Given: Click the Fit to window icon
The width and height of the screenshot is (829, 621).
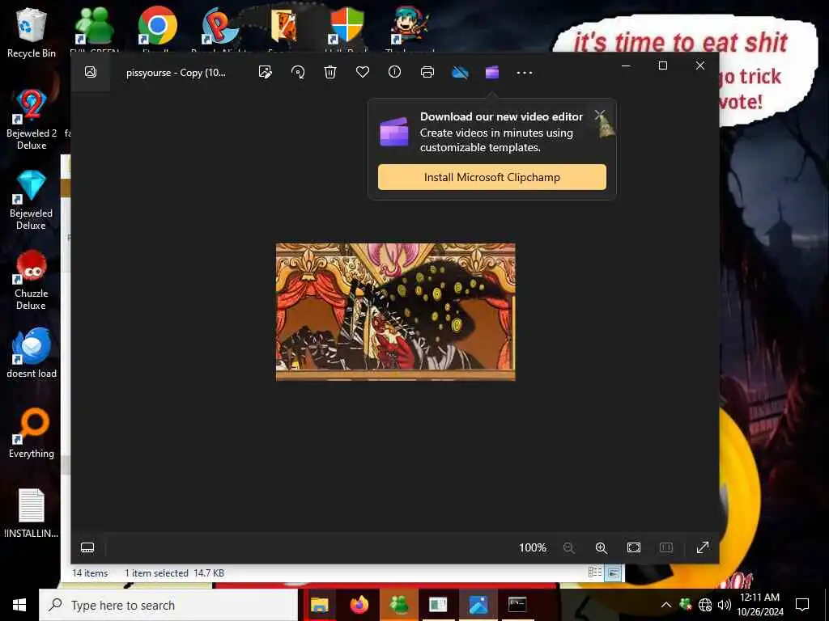Looking at the screenshot, I should pyautogui.click(x=634, y=547).
